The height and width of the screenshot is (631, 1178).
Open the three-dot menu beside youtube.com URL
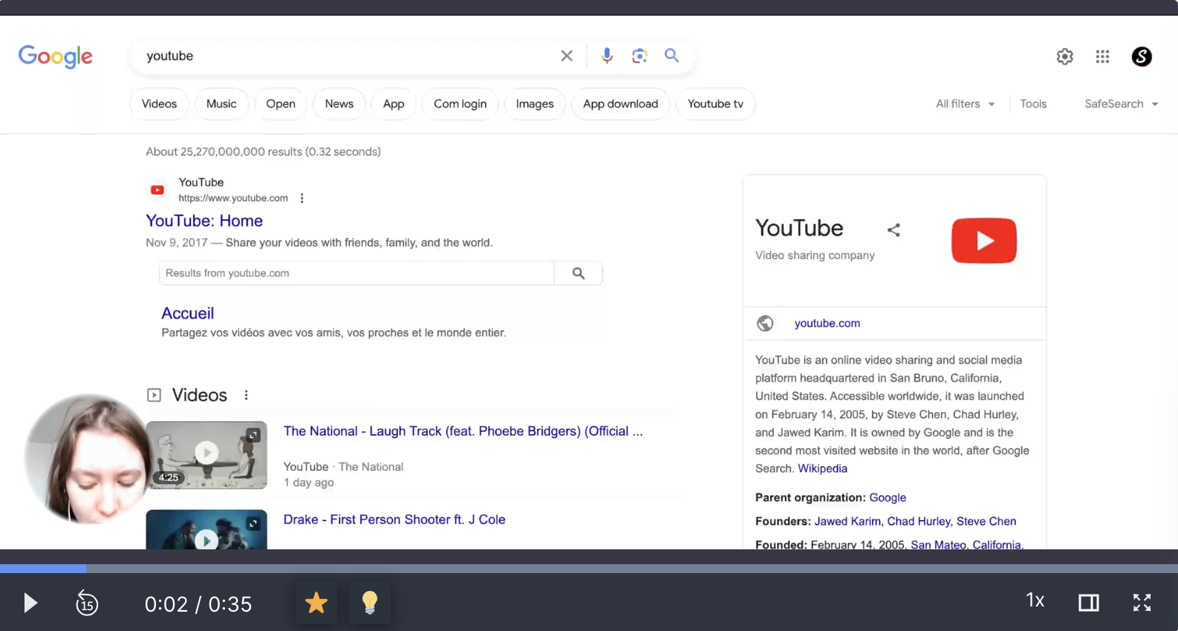[302, 198]
